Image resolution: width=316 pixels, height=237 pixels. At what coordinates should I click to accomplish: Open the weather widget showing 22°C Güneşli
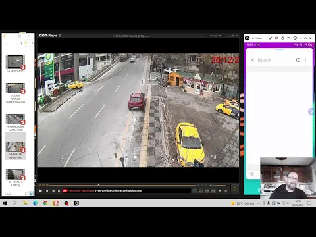click(242, 203)
